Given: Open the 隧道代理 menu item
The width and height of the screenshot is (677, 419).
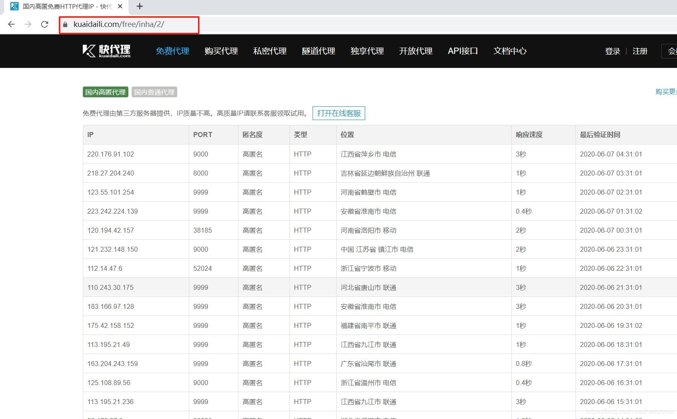Looking at the screenshot, I should pyautogui.click(x=318, y=51).
